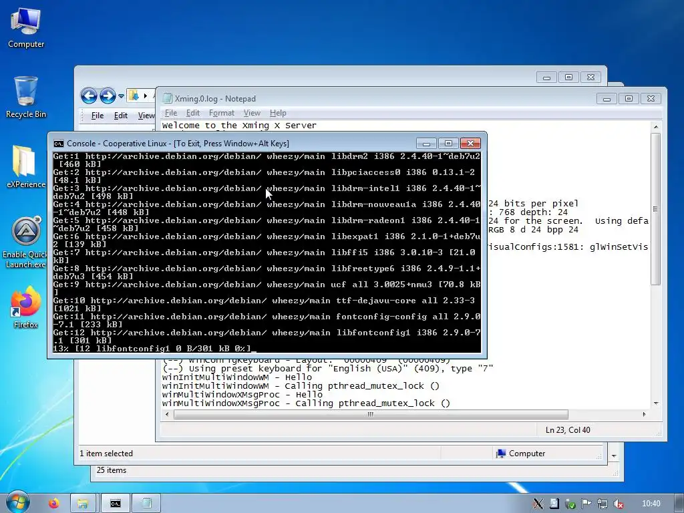Image resolution: width=684 pixels, height=513 pixels.
Task: Click the 'winInitMultiWindowWM - Hello' log line
Action: point(237,377)
